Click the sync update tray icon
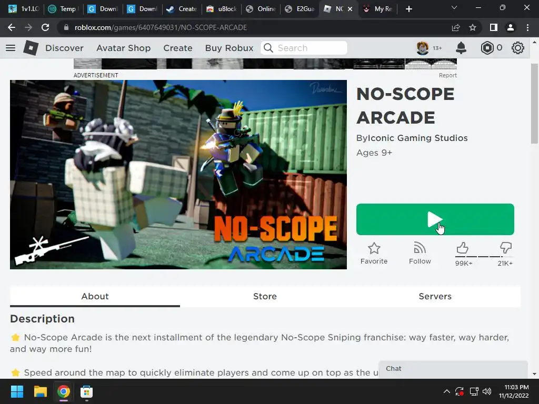Image resolution: width=539 pixels, height=404 pixels. click(459, 391)
